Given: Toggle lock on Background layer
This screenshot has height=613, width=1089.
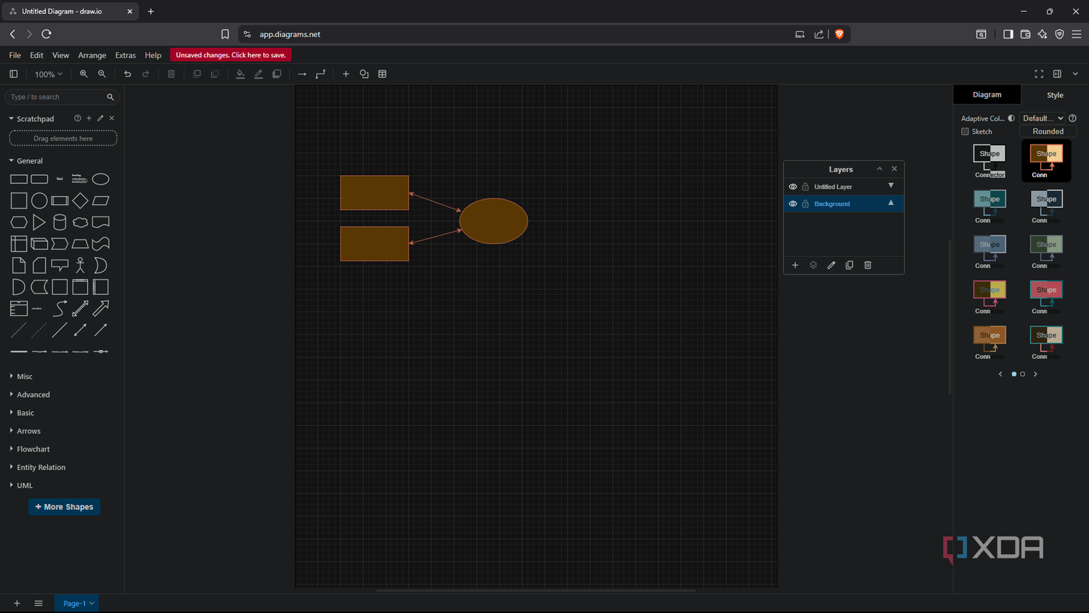Looking at the screenshot, I should pyautogui.click(x=805, y=204).
